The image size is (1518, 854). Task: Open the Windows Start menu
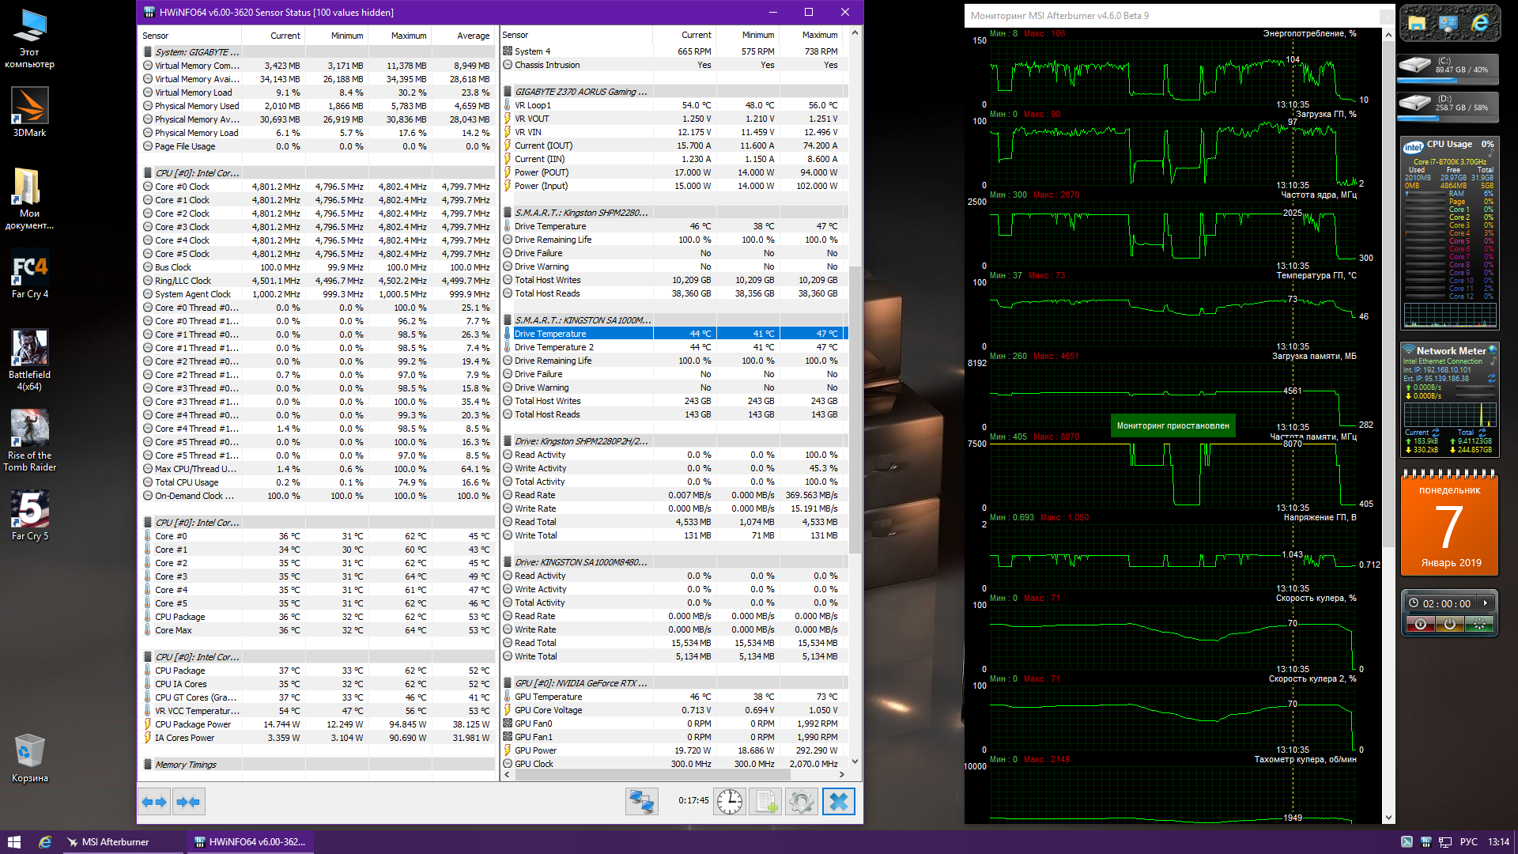(13, 842)
